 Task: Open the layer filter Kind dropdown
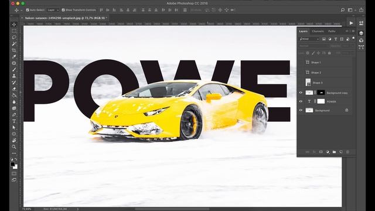pos(309,39)
